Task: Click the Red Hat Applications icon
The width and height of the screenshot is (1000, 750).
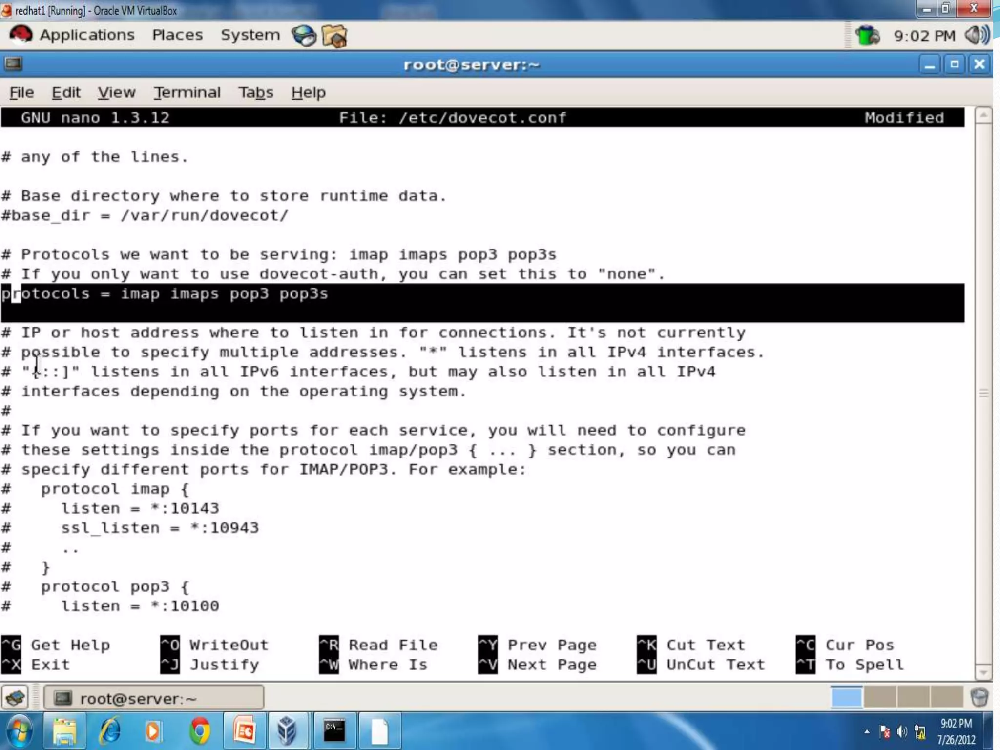Action: (21, 35)
